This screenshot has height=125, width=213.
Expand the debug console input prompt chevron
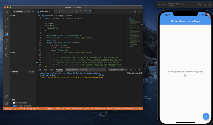point(38,106)
